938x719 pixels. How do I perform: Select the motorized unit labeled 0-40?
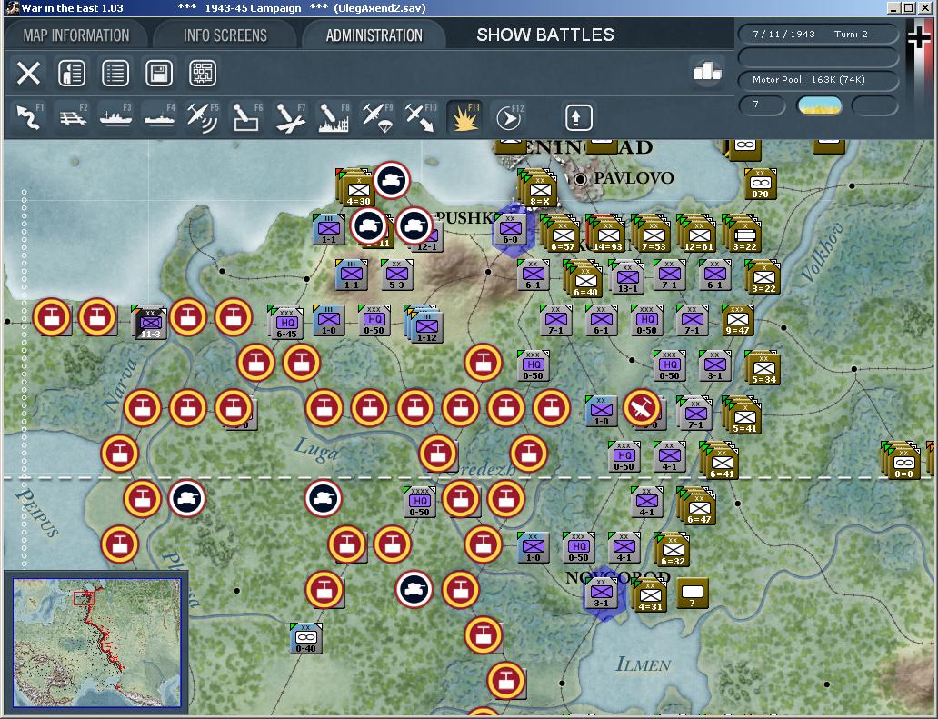[x=305, y=638]
